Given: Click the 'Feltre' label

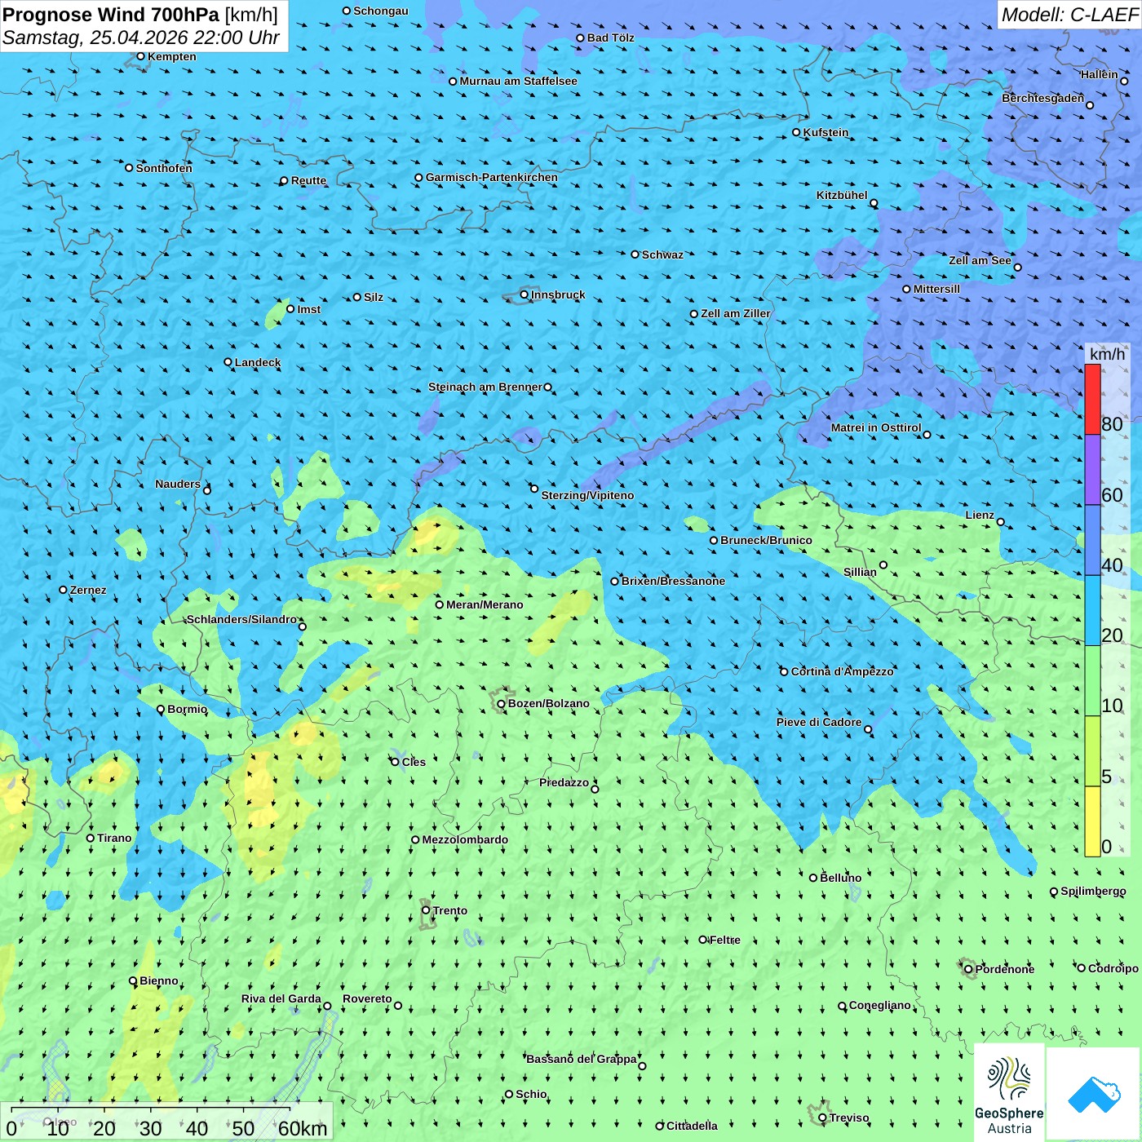Looking at the screenshot, I should 725,940.
